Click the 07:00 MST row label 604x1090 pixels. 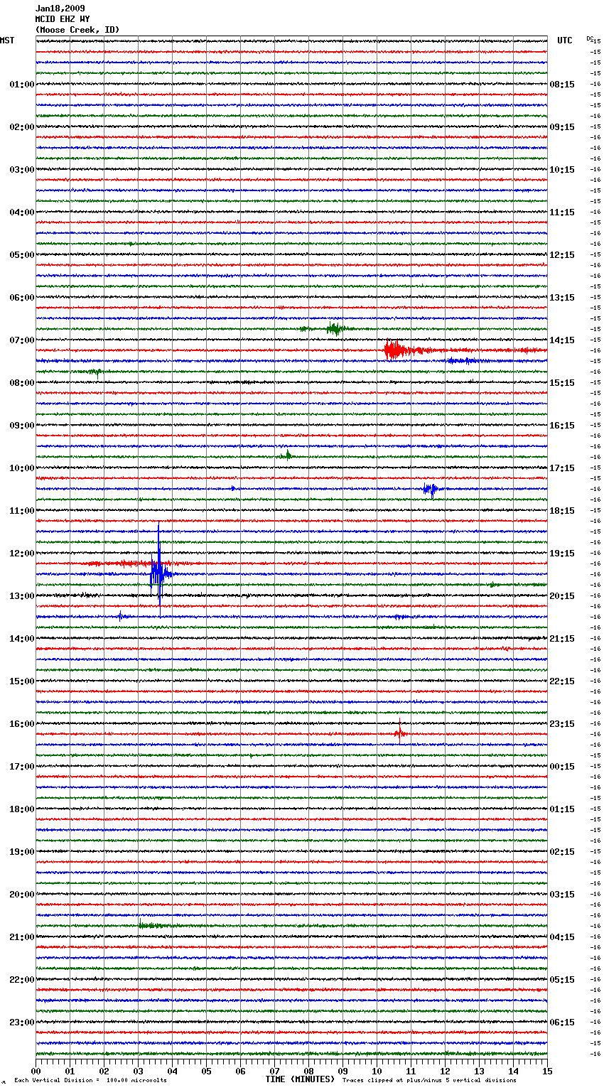(x=22, y=340)
